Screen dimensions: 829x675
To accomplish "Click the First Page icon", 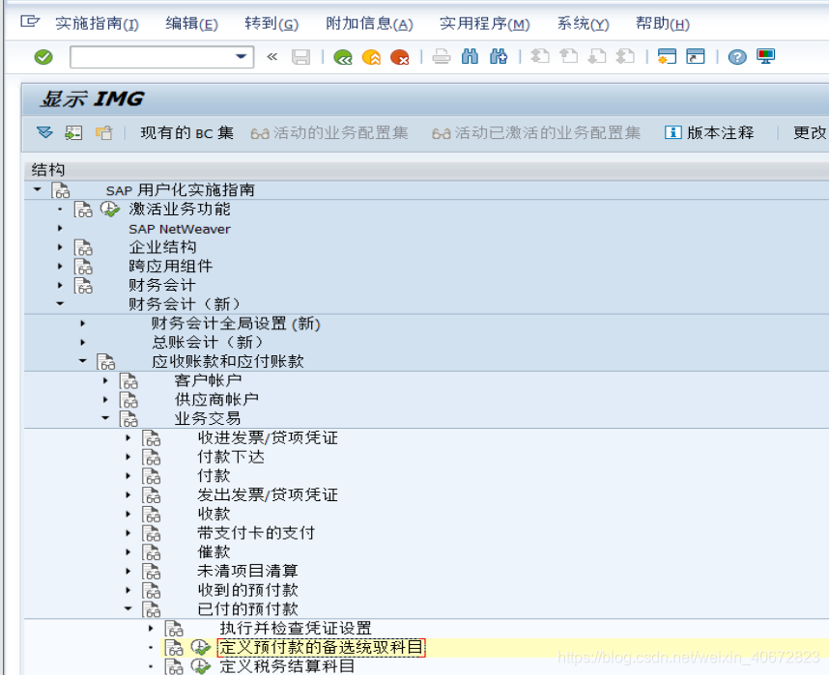I will 540,56.
